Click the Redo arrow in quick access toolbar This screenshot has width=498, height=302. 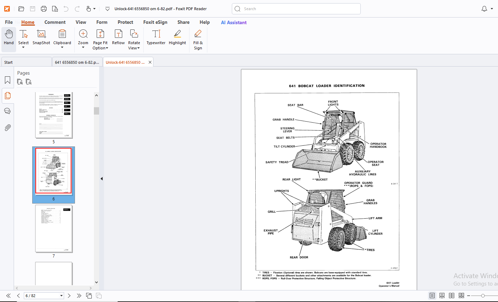pos(77,9)
